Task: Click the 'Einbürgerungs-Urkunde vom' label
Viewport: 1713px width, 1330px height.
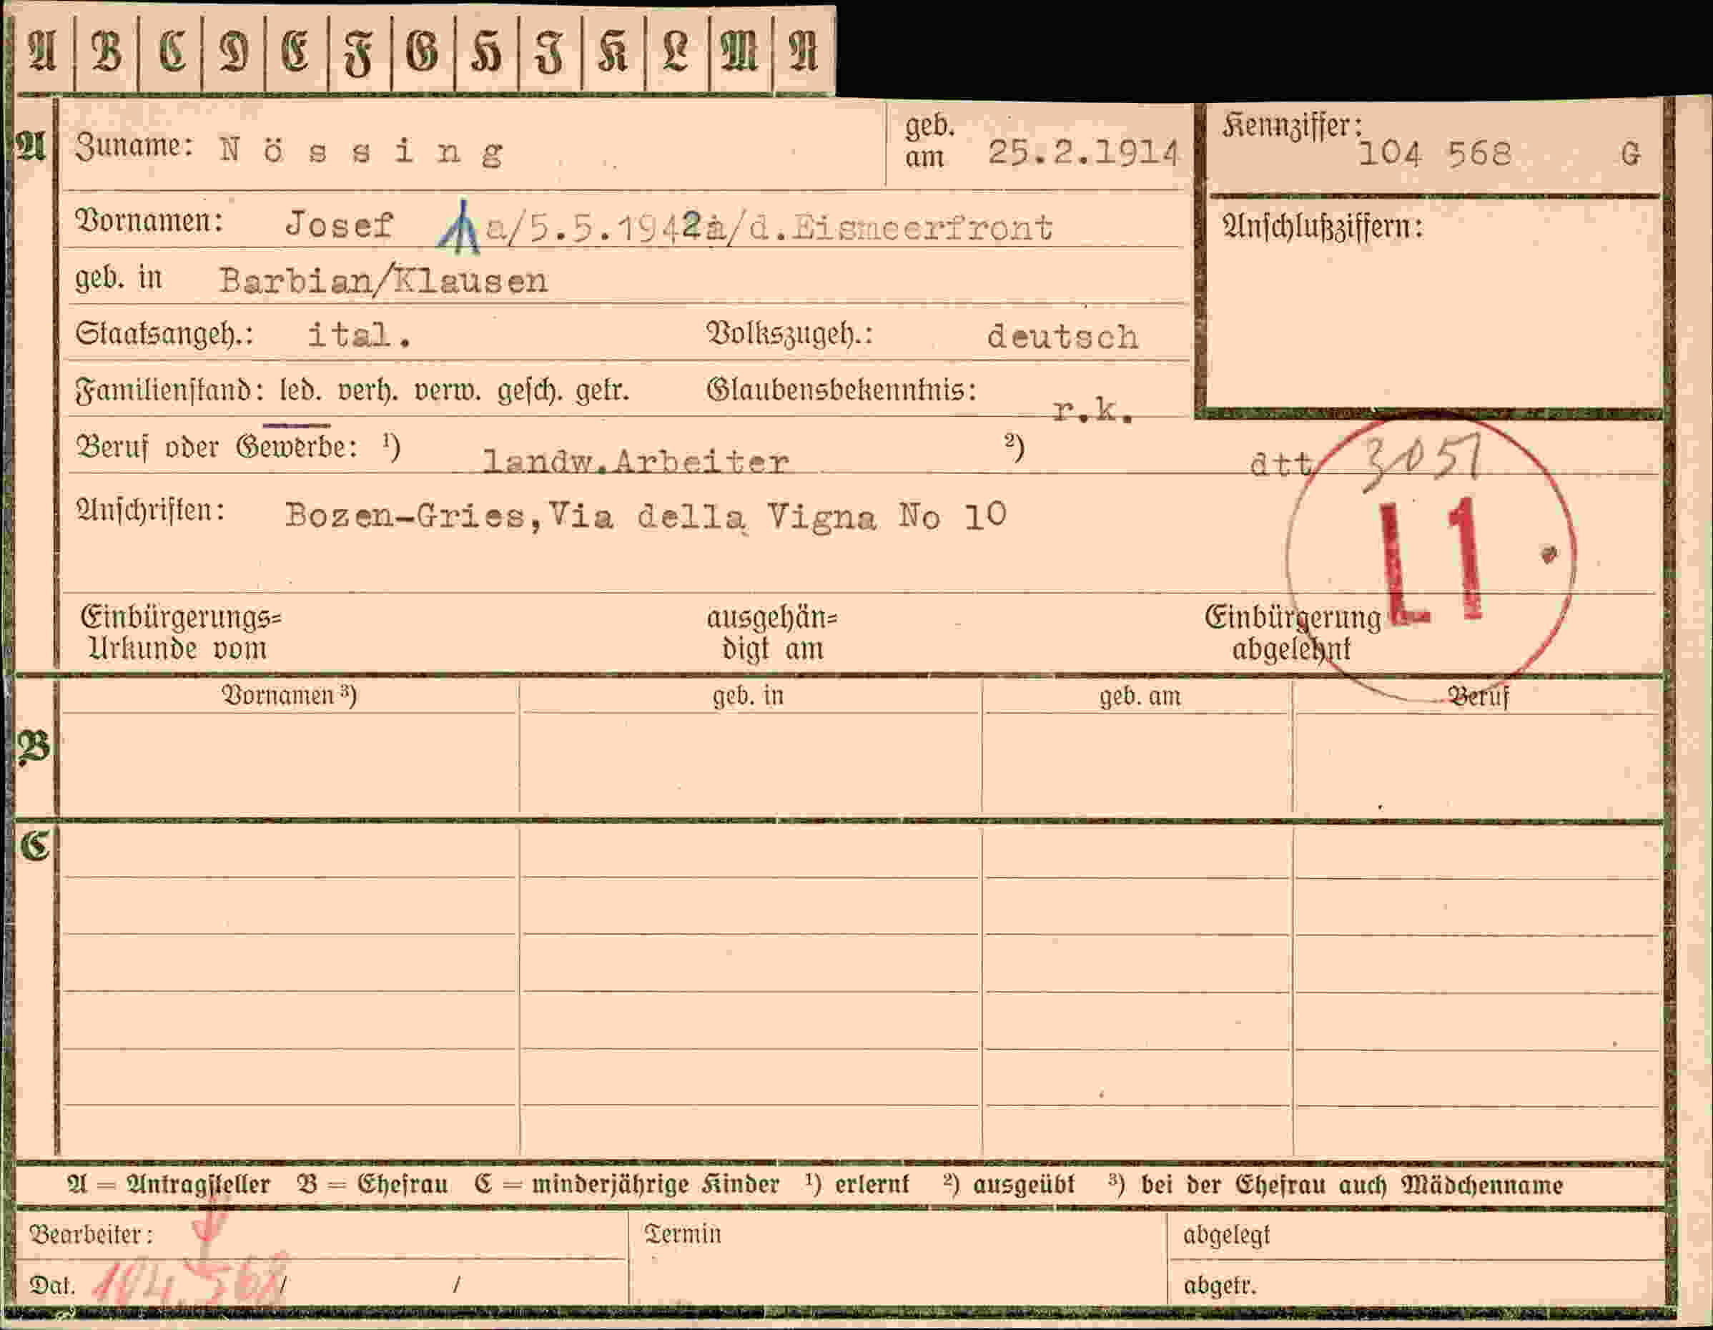Action: (180, 634)
